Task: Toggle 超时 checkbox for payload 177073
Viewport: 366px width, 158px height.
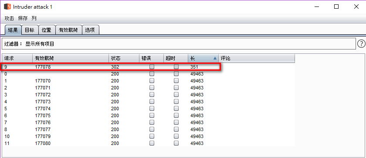Action: point(176,102)
